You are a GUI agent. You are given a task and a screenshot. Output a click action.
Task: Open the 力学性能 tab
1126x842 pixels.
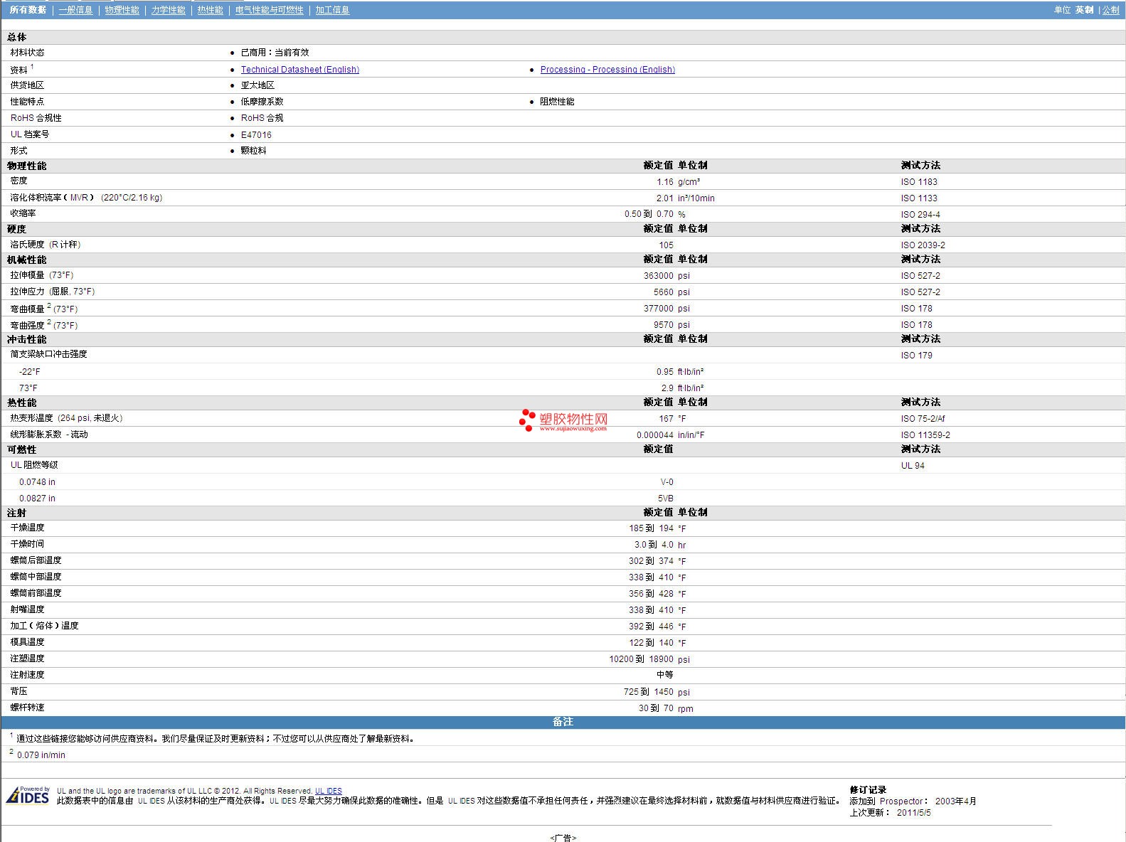[x=168, y=10]
